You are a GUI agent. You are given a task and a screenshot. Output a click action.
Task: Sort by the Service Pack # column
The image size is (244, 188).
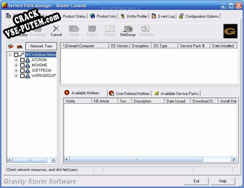pyautogui.click(x=194, y=46)
